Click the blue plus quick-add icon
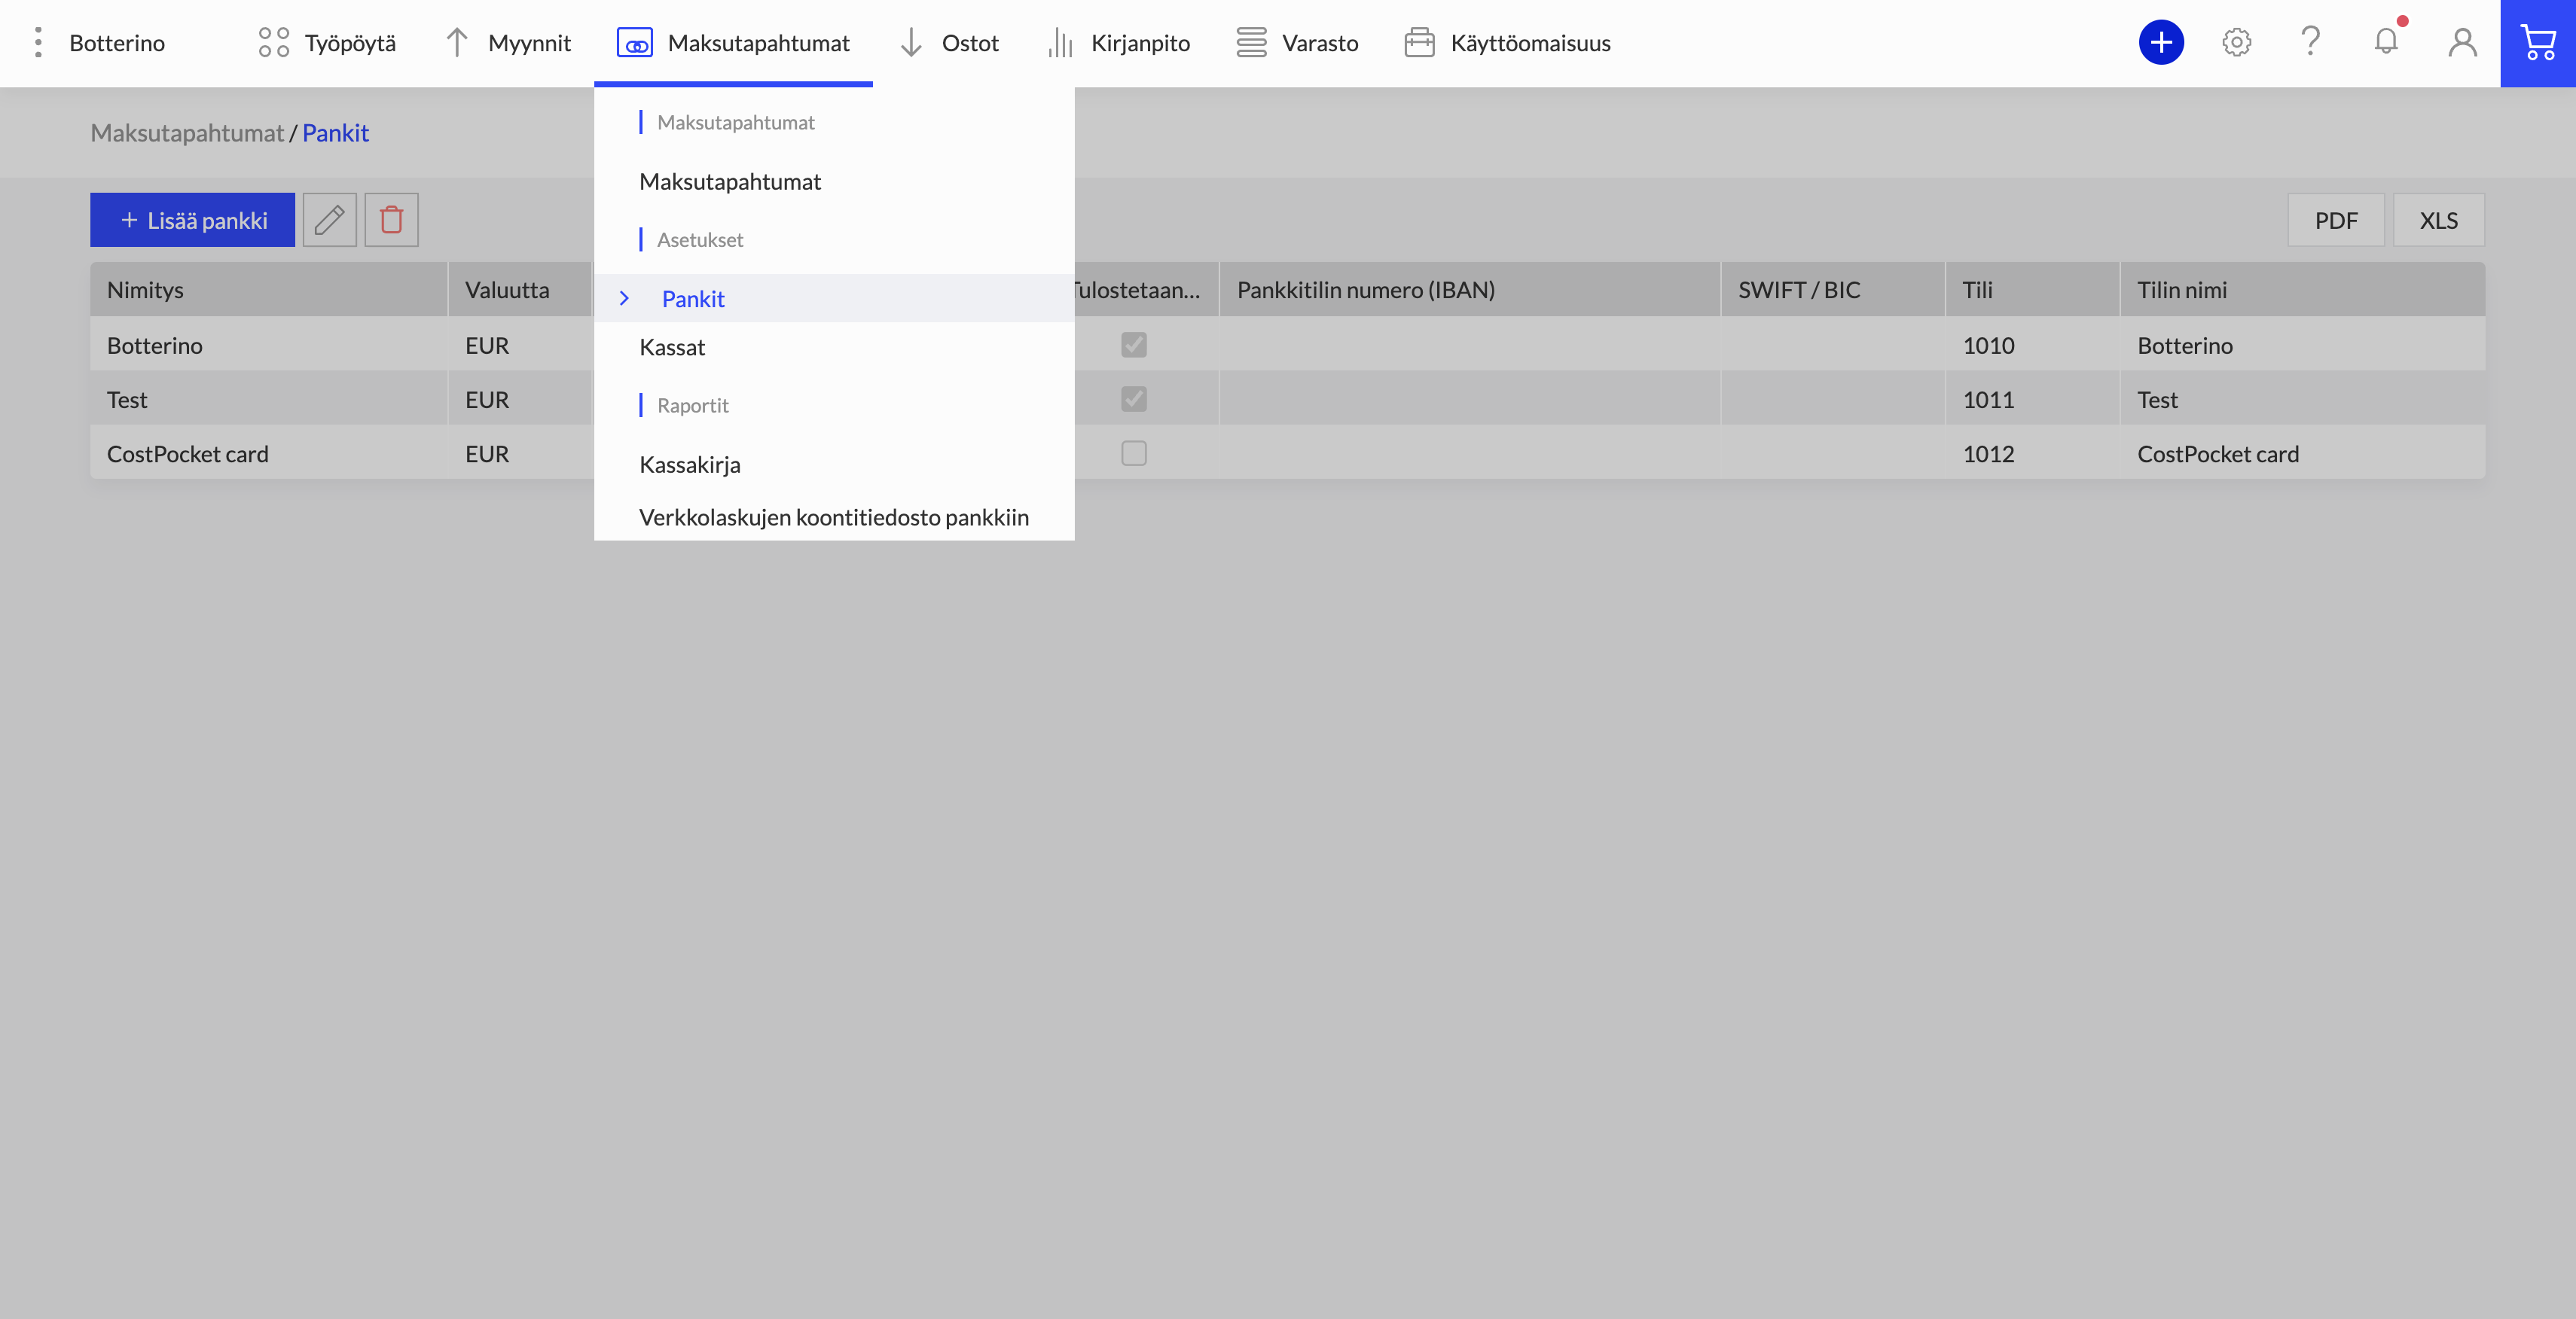The width and height of the screenshot is (2576, 1319). [x=2161, y=43]
